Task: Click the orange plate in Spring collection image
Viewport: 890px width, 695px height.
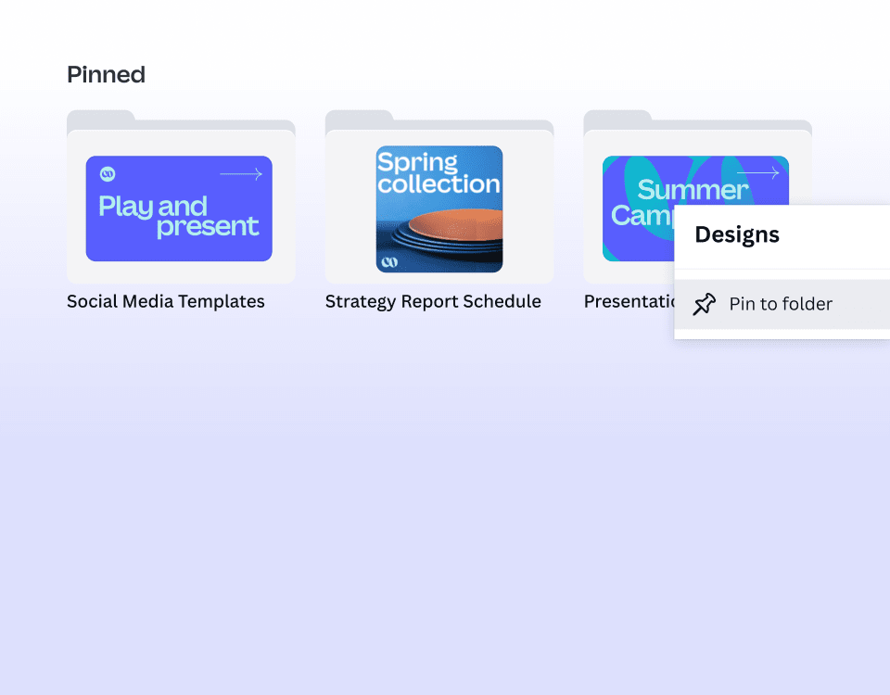Action: click(454, 227)
